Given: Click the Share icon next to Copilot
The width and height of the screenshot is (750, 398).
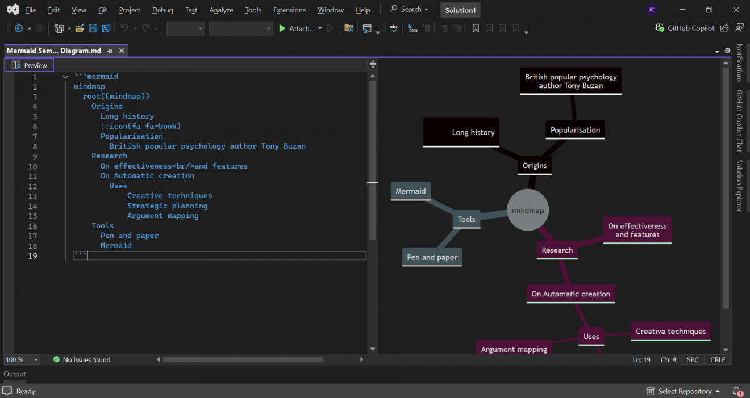Looking at the screenshot, I should [724, 28].
